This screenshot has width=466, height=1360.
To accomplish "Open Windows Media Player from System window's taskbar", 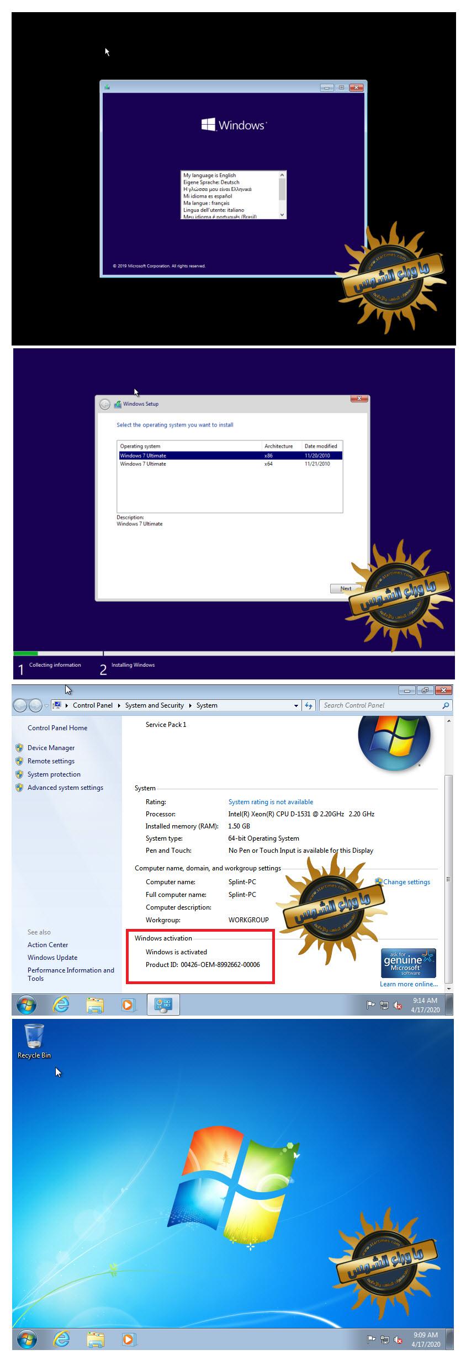I will (x=129, y=1005).
